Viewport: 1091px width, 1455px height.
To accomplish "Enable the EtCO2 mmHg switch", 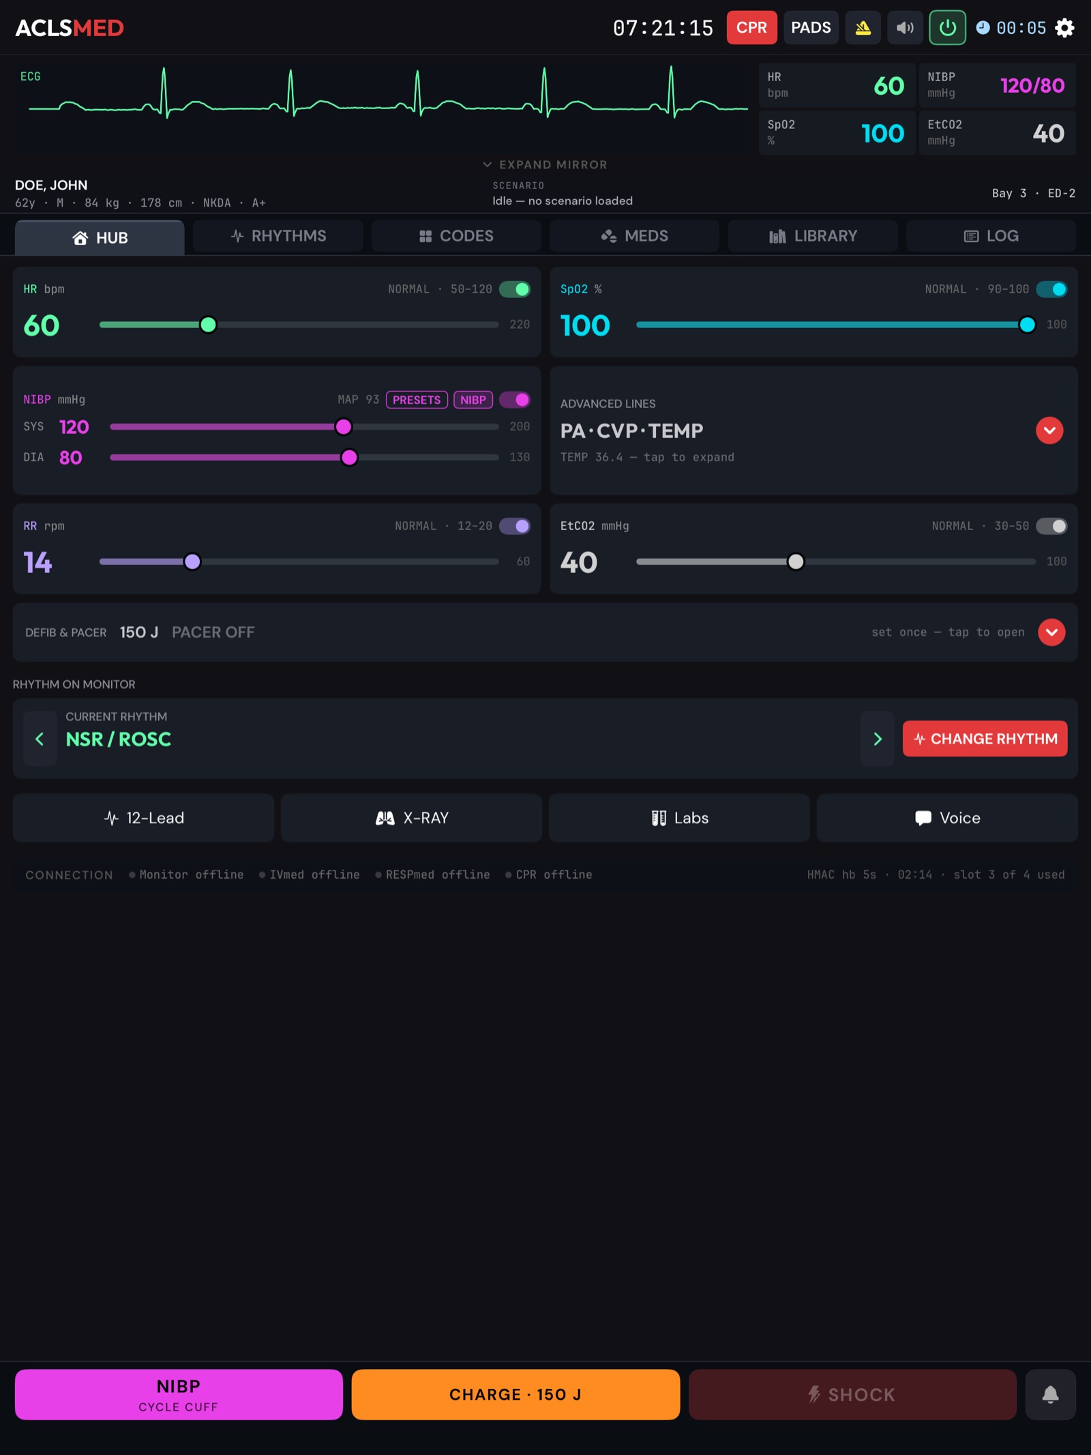I will click(1051, 526).
